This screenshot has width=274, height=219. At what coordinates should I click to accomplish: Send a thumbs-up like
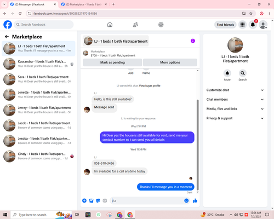tap(195, 201)
